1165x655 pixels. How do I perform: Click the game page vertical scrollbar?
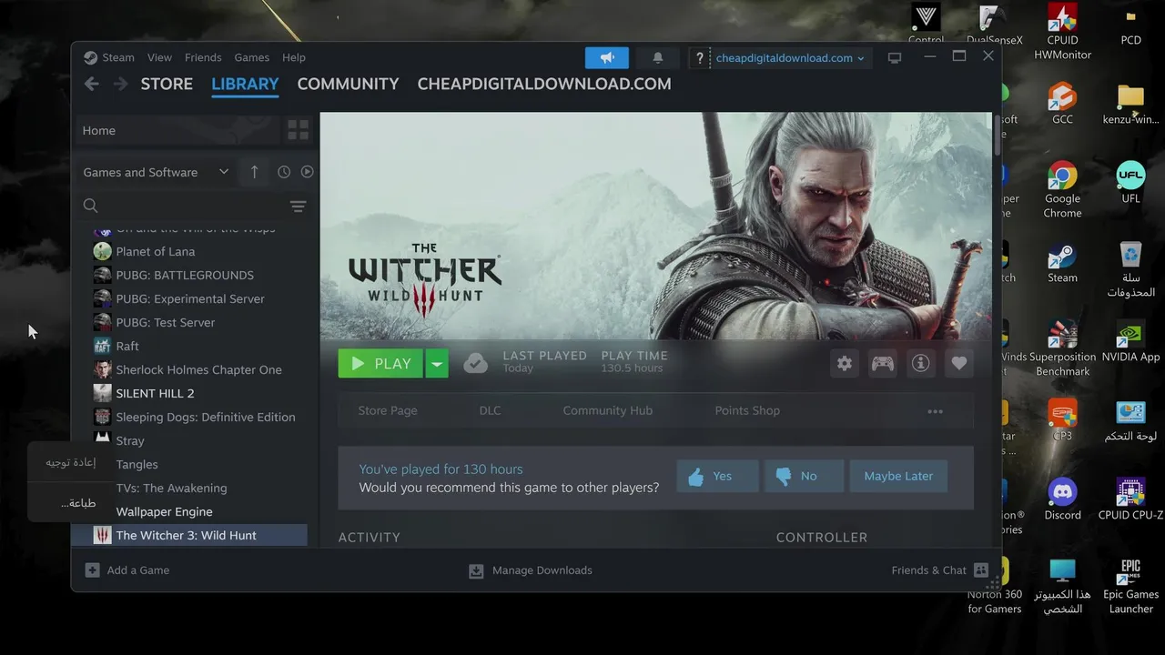click(997, 135)
